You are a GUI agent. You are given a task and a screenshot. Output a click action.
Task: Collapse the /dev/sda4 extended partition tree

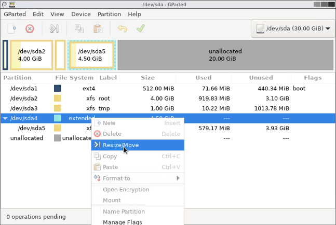(x=5, y=118)
